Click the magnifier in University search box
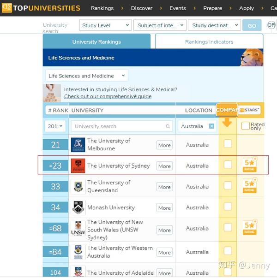Screen dimensions: 277x278 click(x=168, y=126)
